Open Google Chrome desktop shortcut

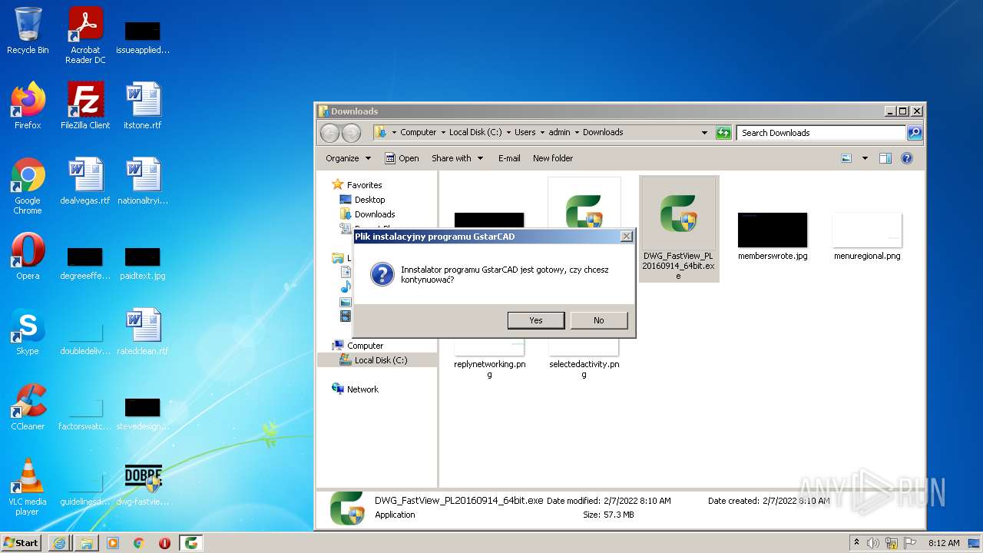(x=28, y=186)
